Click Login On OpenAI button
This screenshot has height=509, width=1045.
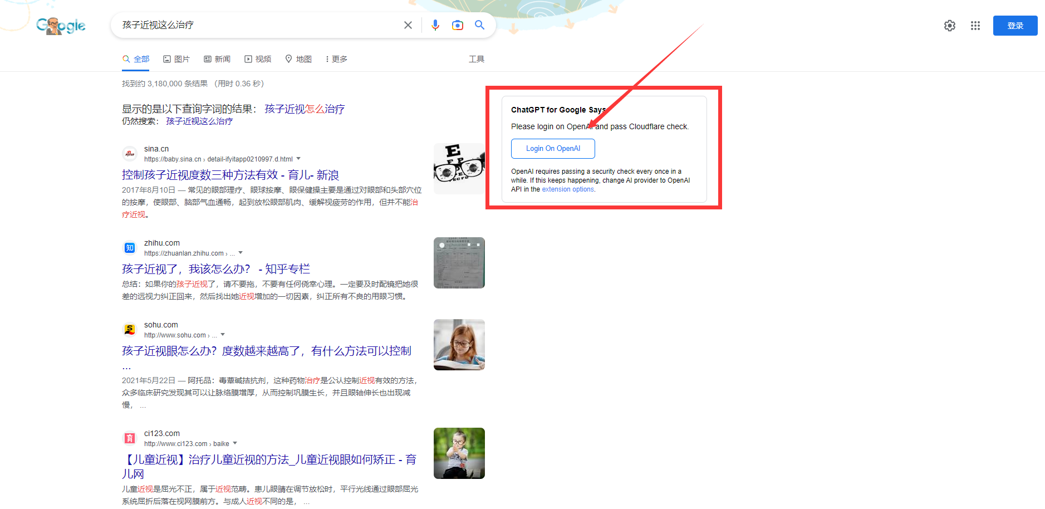pos(553,149)
